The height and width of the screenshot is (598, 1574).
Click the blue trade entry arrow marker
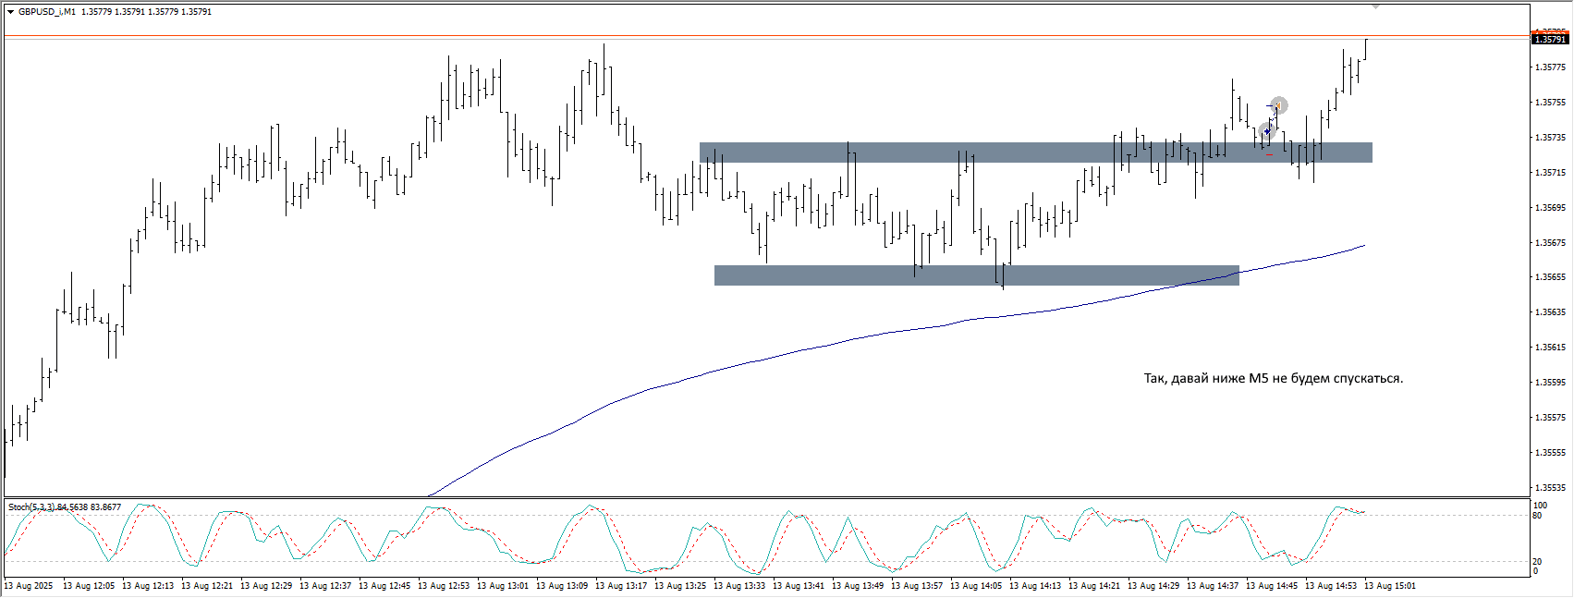point(1267,131)
